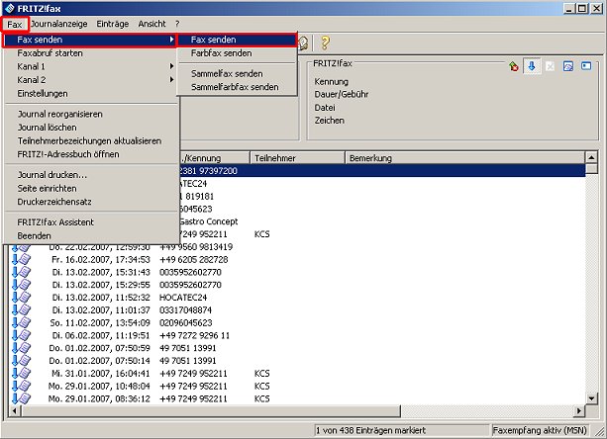The width and height of the screenshot is (607, 439).
Task: Click the blue window icon at panel's right end
Action: click(586, 66)
